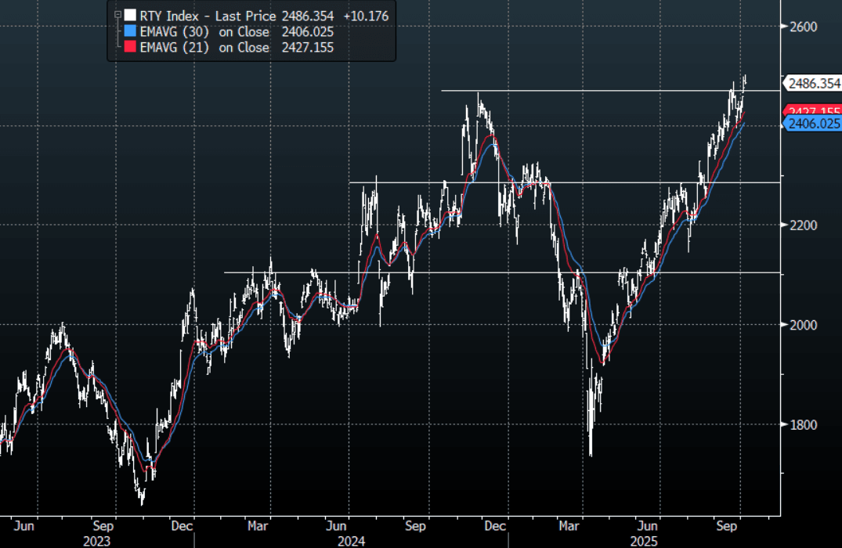Image resolution: width=842 pixels, height=548 pixels.
Task: Click the 2600 label on the price axis
Action: (x=803, y=27)
